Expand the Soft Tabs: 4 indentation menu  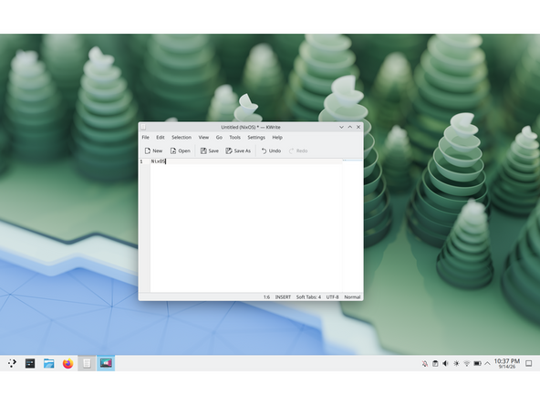coord(308,296)
